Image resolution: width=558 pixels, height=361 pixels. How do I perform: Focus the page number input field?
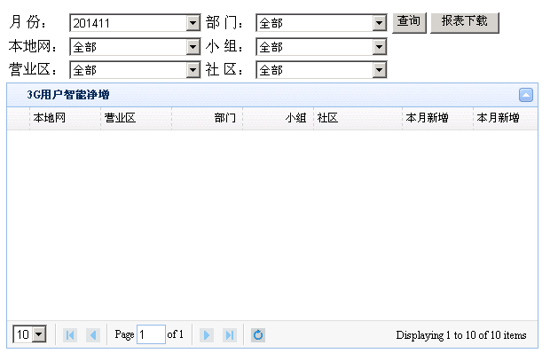[x=151, y=334]
